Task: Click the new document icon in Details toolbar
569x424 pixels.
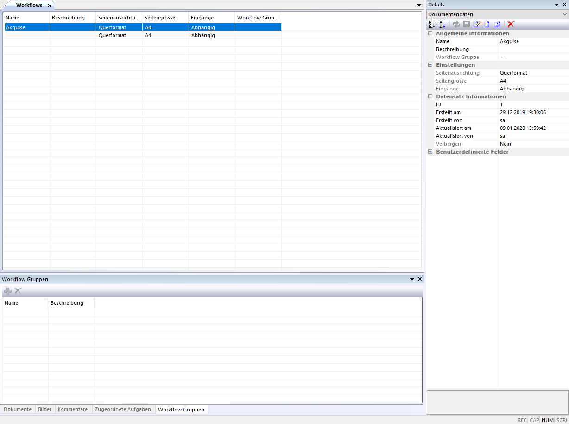Action: (487, 24)
